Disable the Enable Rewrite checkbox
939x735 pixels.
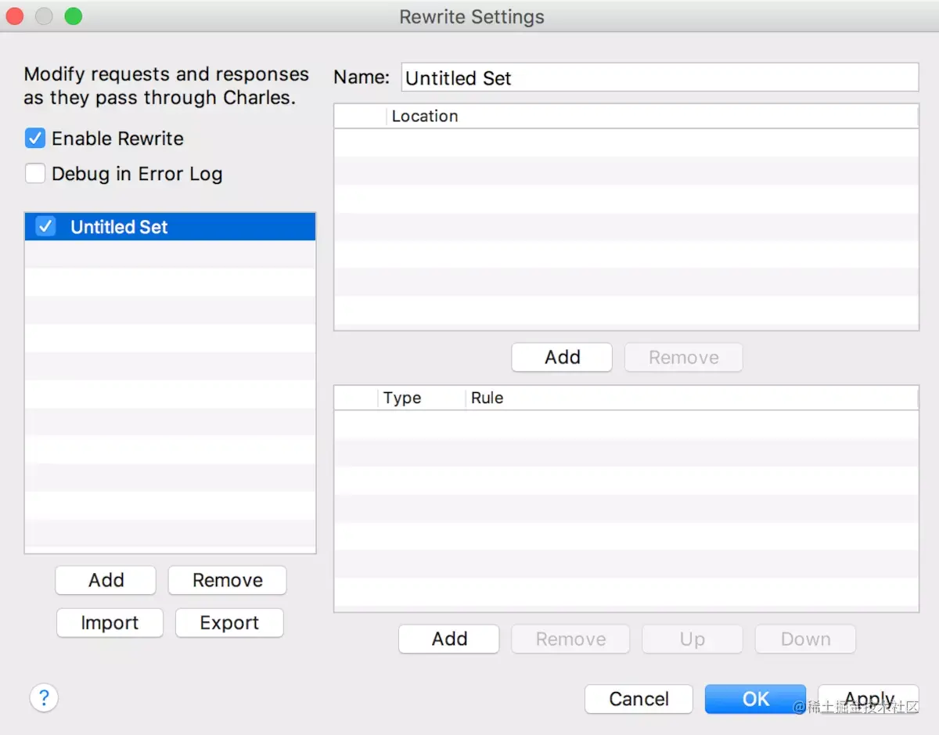tap(35, 139)
